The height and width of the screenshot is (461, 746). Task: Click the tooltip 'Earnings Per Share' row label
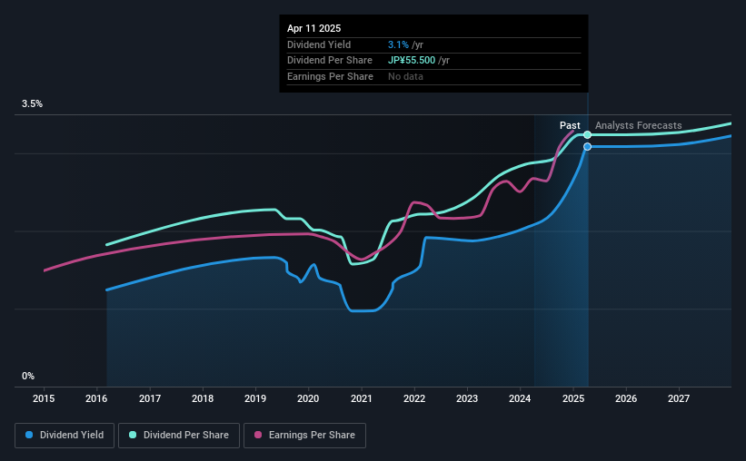coord(330,76)
